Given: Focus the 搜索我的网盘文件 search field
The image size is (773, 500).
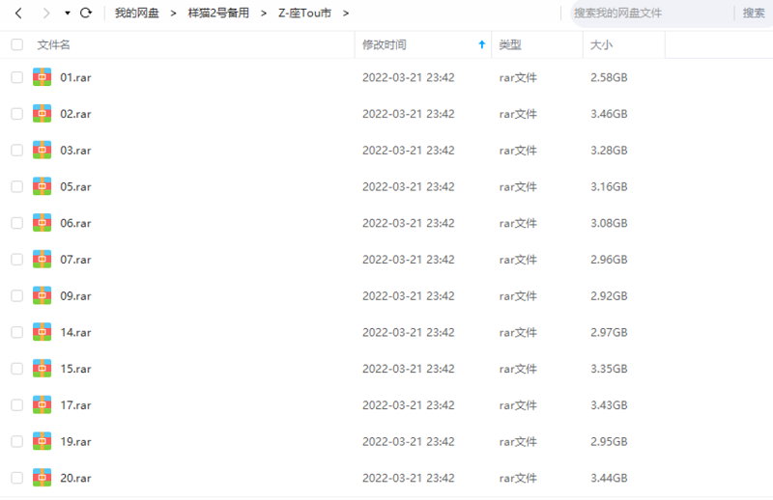Looking at the screenshot, I should [647, 14].
